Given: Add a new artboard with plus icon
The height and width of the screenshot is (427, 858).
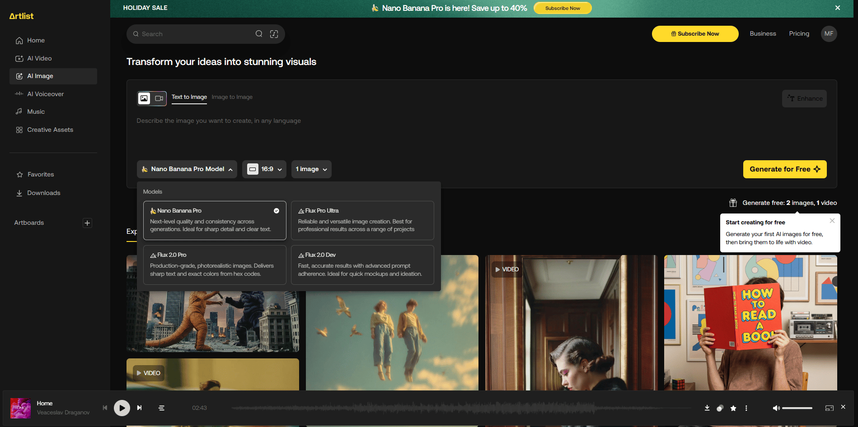Looking at the screenshot, I should (87, 223).
